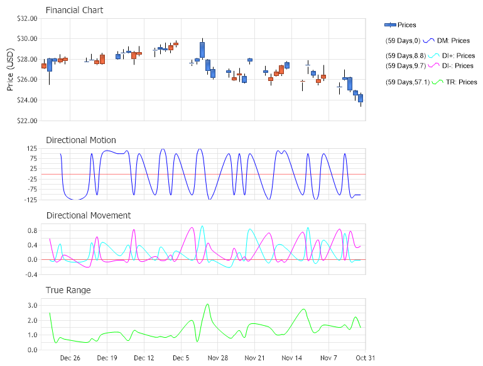Click the cyan DI+ line legend icon
Image resolution: width=483 pixels, height=366 pixels.
(435, 56)
